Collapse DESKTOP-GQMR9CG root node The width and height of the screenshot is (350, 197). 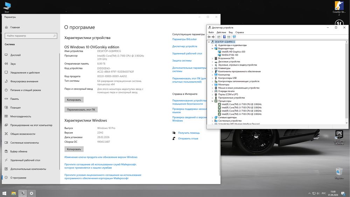(x=209, y=42)
